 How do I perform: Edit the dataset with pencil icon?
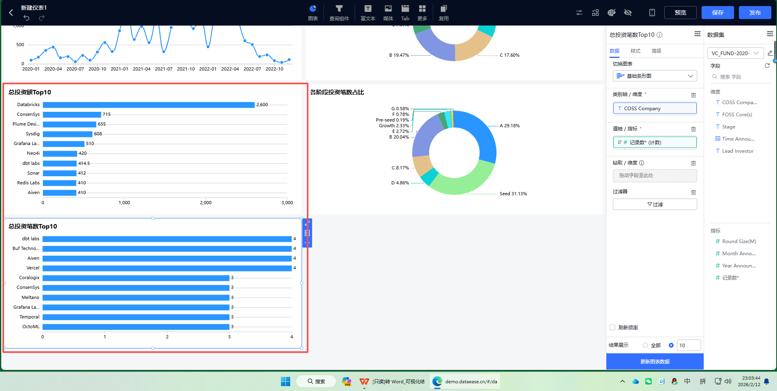point(770,53)
